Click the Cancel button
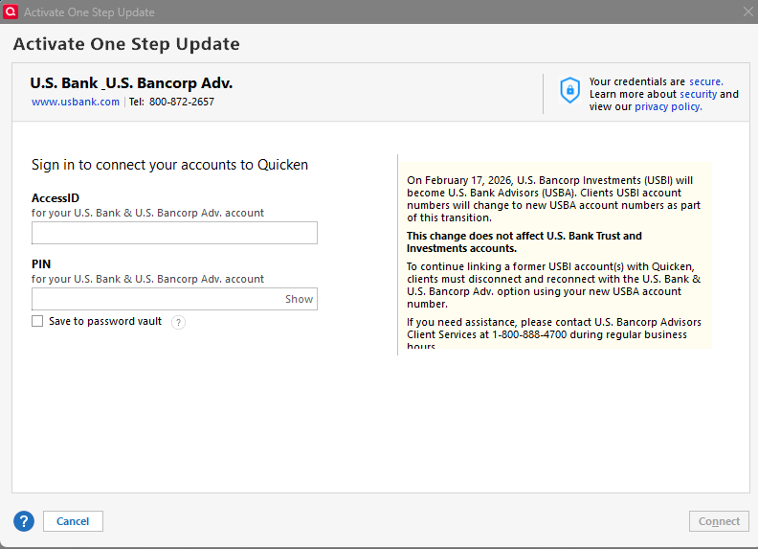This screenshot has height=549, width=758. [x=73, y=521]
